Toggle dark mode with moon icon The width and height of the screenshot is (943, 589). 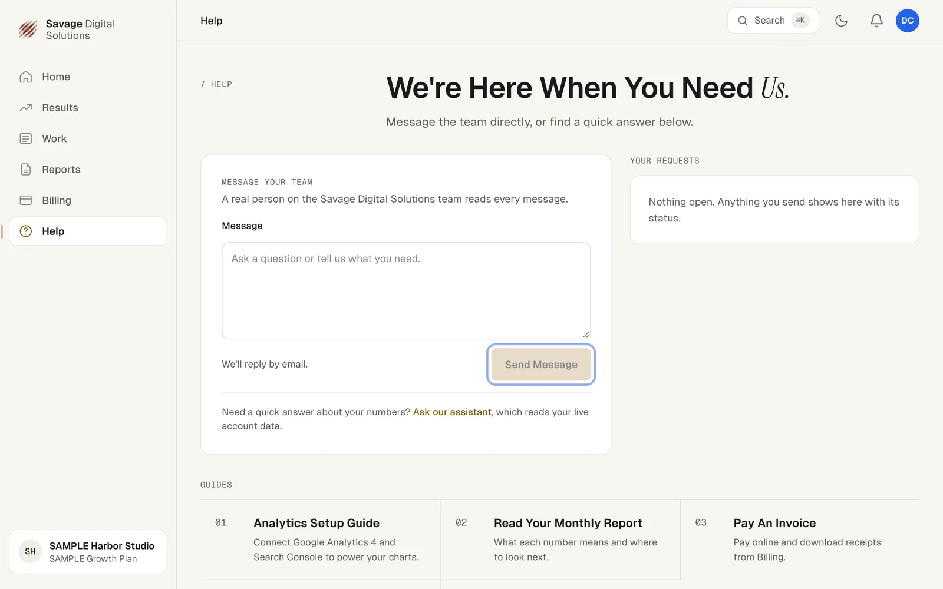(x=841, y=21)
